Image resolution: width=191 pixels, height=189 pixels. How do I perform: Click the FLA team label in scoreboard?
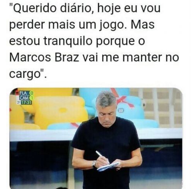coord(23,93)
